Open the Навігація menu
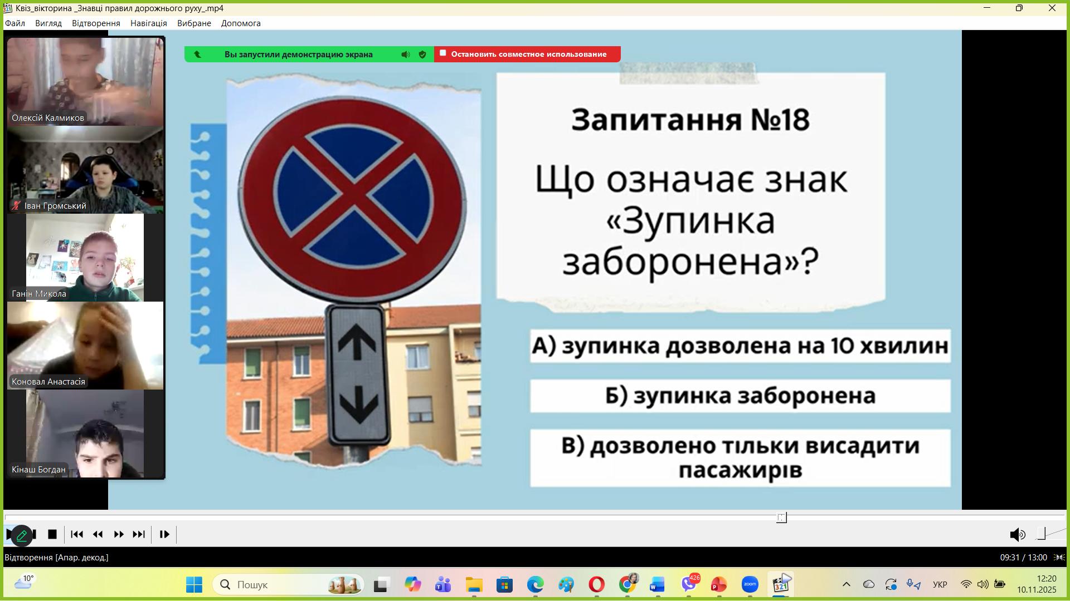Viewport: 1070px width, 601px height. pyautogui.click(x=148, y=23)
